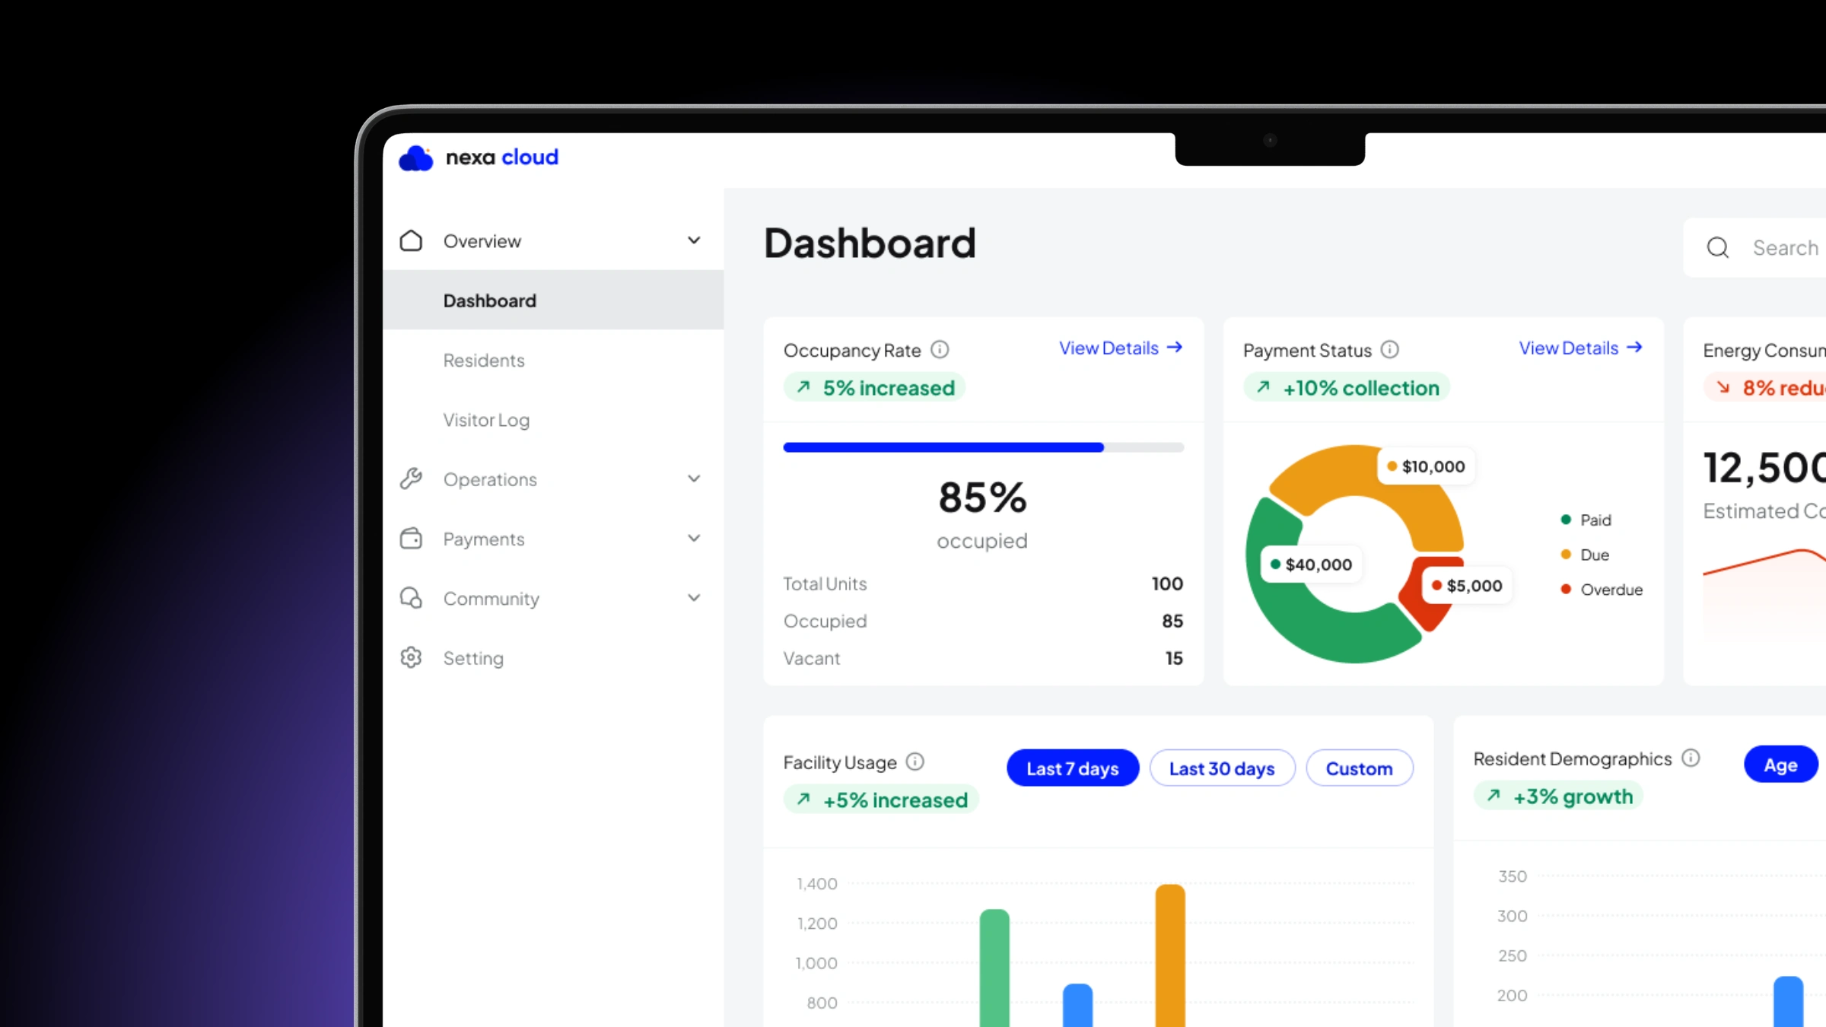Click the blue occupancy progress bar
The image size is (1826, 1027).
pos(943,447)
